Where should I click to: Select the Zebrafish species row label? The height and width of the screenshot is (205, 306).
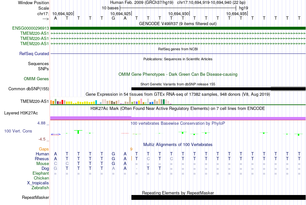(x=40, y=188)
